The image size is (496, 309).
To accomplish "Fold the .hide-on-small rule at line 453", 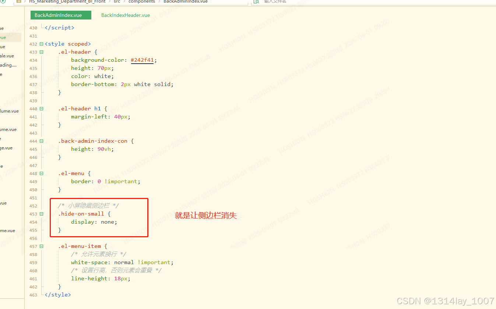I will click(x=41, y=214).
